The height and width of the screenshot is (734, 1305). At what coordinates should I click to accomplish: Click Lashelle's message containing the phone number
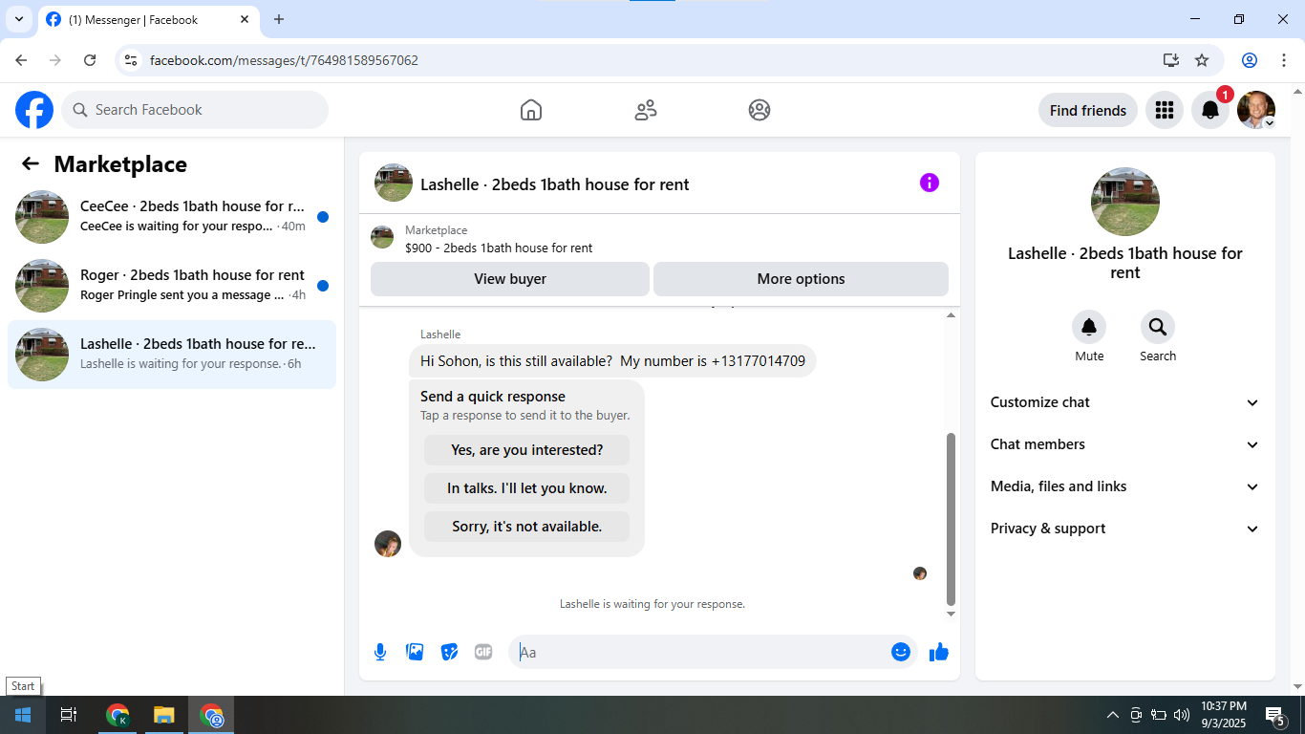click(612, 361)
